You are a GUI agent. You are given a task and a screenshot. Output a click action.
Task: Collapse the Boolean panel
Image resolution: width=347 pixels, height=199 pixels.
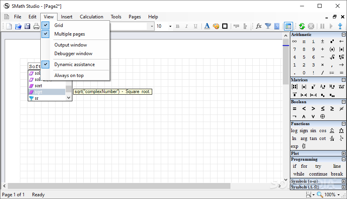(x=343, y=102)
